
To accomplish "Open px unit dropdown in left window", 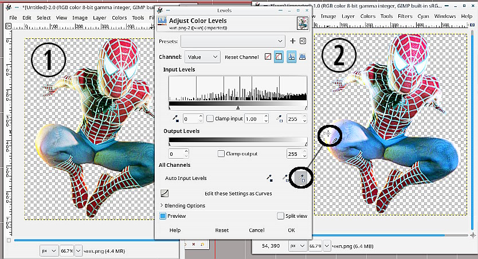I will tap(49, 251).
